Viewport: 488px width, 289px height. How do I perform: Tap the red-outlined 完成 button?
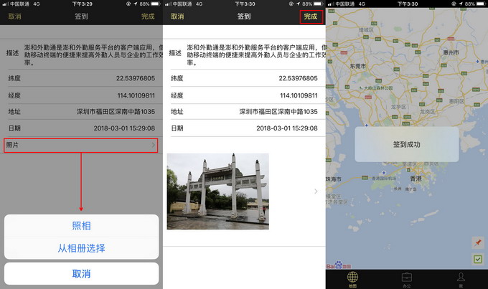click(310, 16)
